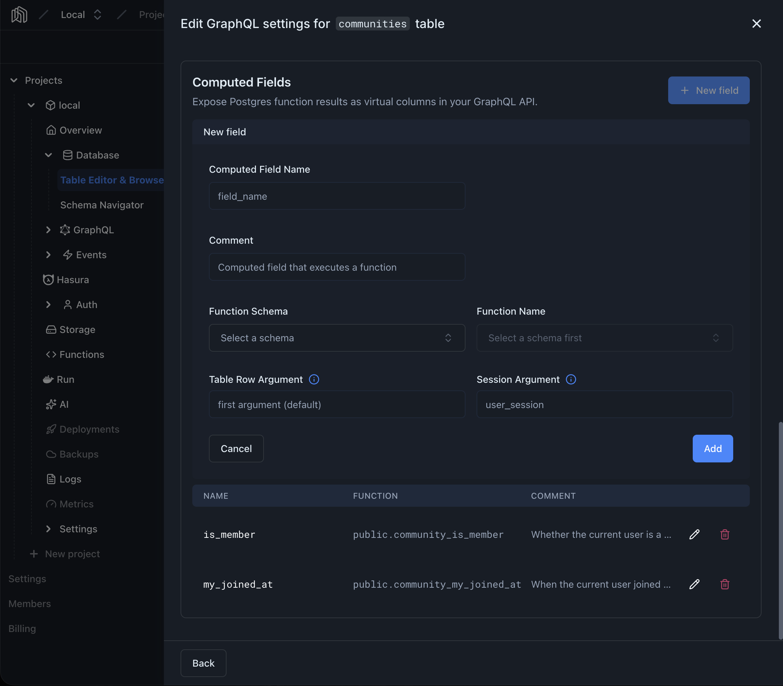Delete the is_member computed field
Screen dimensions: 783x686
click(x=725, y=534)
